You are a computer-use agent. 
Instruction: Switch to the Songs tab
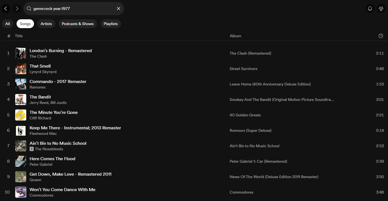pos(25,24)
